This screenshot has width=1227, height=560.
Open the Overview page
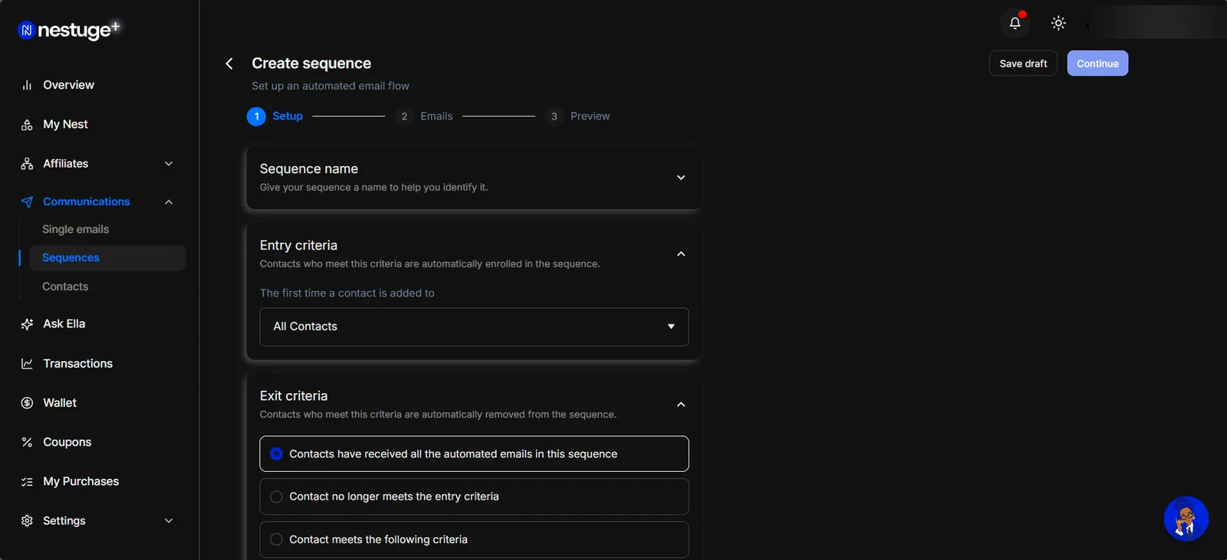68,85
